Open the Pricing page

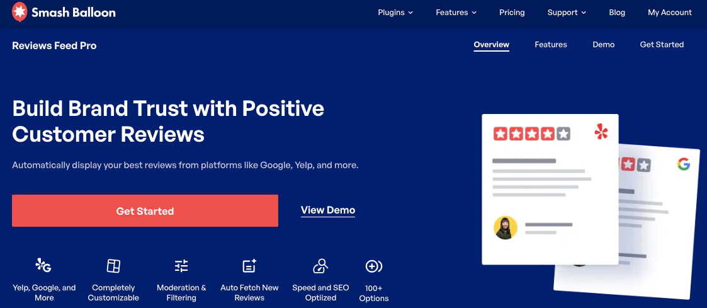(x=512, y=13)
